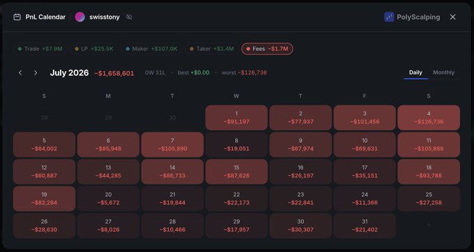The image size is (474, 252).
Task: Select July 16 cell -$26,197
Action: pos(300,172)
